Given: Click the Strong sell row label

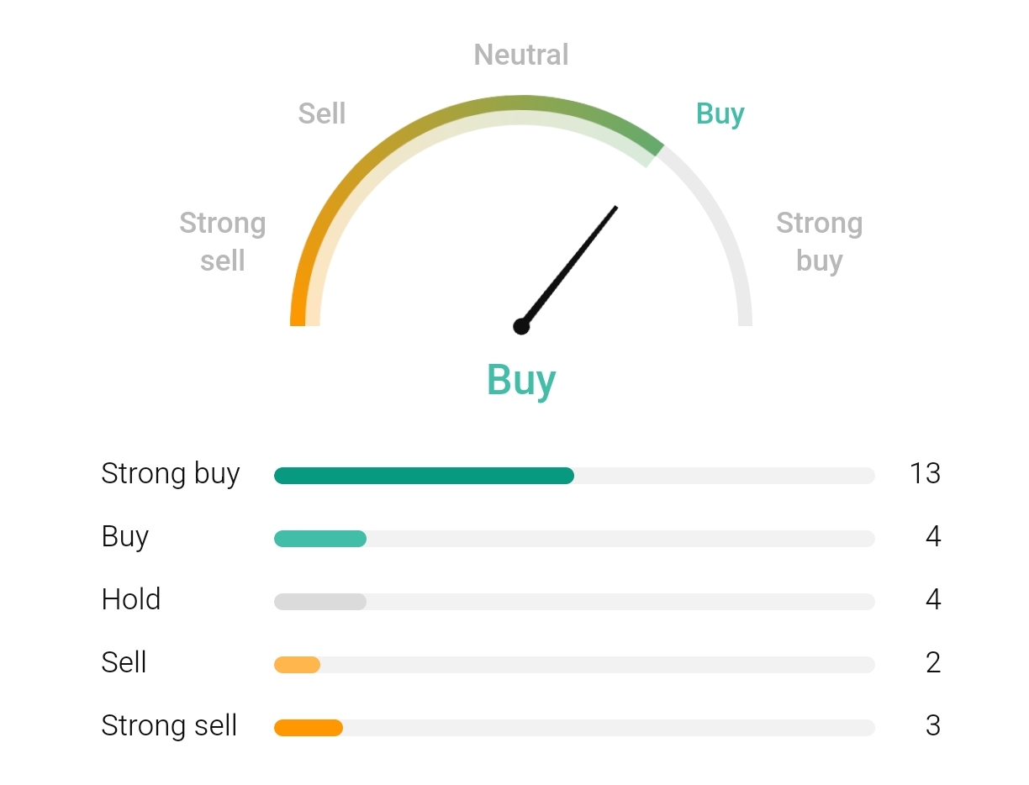Looking at the screenshot, I should point(169,725).
